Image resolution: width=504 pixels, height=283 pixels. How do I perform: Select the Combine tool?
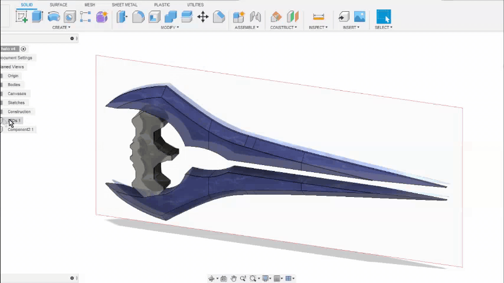tap(171, 17)
